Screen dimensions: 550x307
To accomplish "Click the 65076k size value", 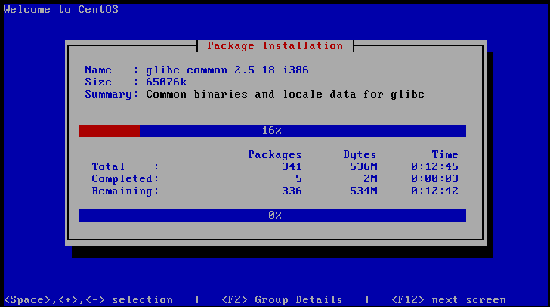I will (x=166, y=82).
